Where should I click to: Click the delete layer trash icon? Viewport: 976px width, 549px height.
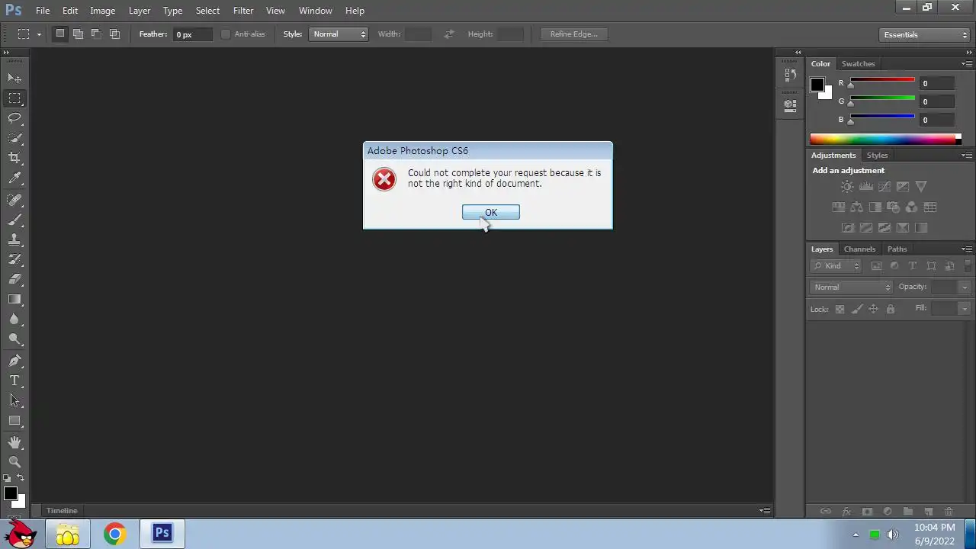tap(949, 512)
